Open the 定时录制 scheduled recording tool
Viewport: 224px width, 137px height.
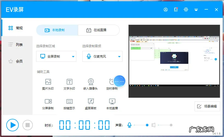112,84
